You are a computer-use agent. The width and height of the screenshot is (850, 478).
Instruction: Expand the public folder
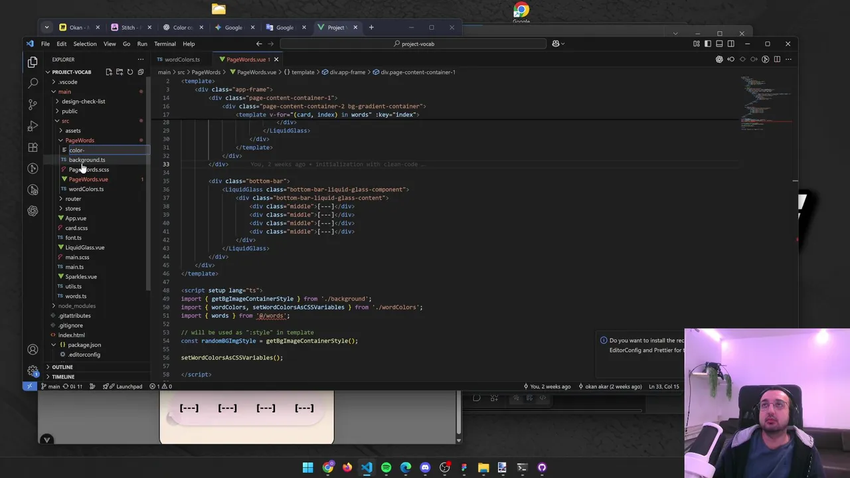pos(70,111)
